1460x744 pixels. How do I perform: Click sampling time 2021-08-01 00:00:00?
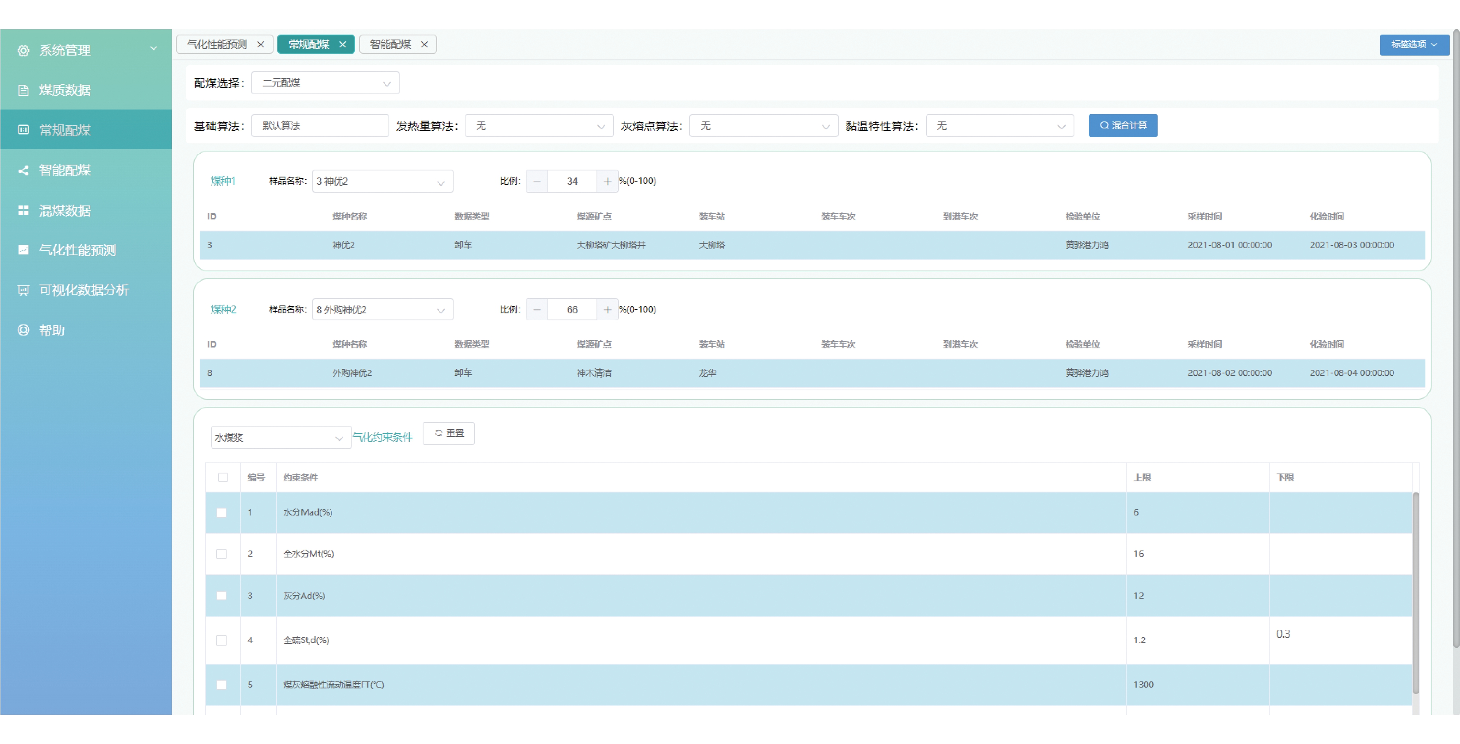click(x=1230, y=245)
